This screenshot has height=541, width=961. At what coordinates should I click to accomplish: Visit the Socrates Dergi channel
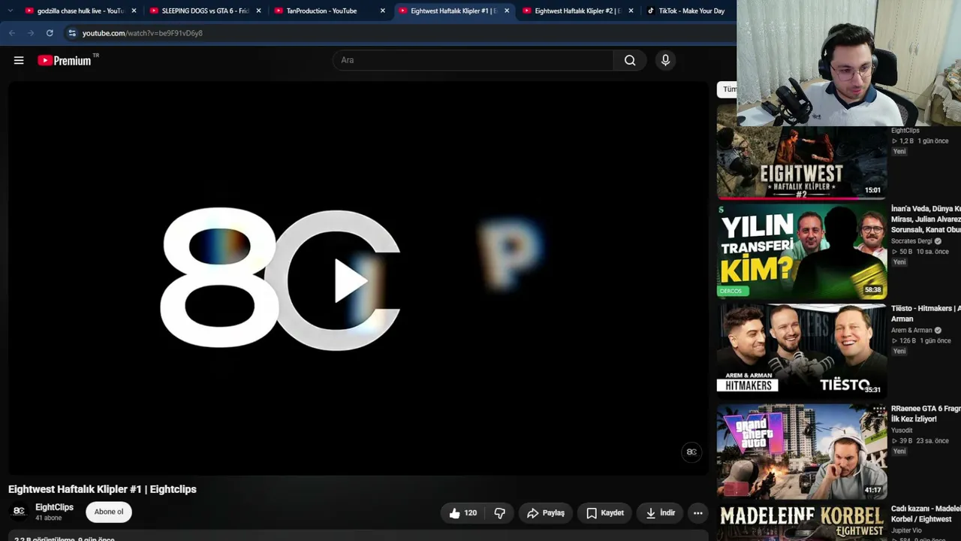[x=911, y=241]
